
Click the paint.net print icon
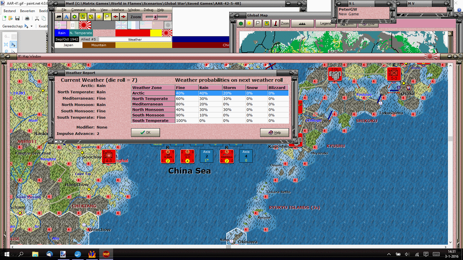click(27, 18)
